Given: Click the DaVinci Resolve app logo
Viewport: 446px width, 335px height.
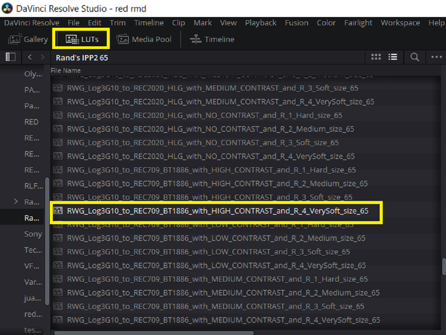Looking at the screenshot, I should [7, 8].
